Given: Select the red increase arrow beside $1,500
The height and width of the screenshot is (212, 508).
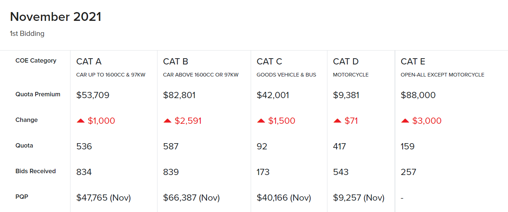Looking at the screenshot, I should pyautogui.click(x=261, y=121).
